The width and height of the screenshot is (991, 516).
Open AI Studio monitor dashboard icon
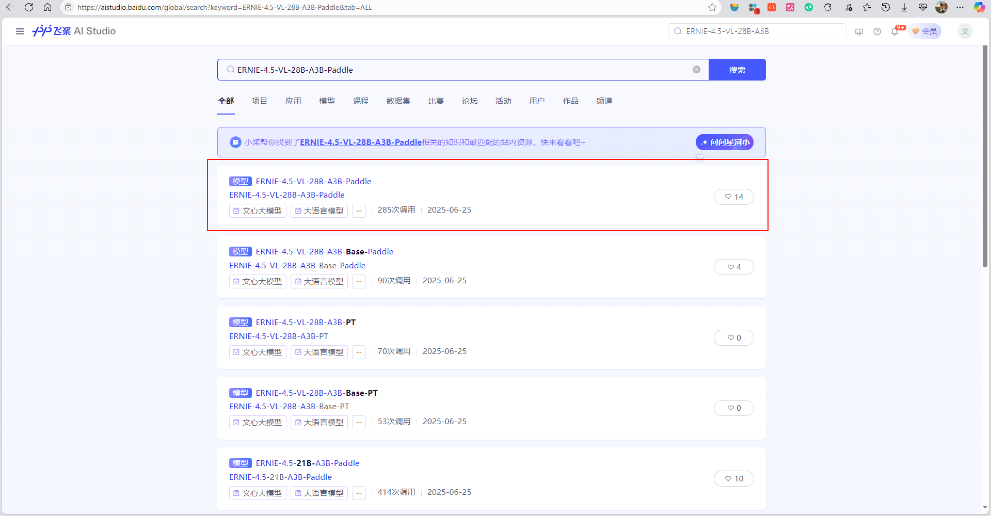[859, 31]
